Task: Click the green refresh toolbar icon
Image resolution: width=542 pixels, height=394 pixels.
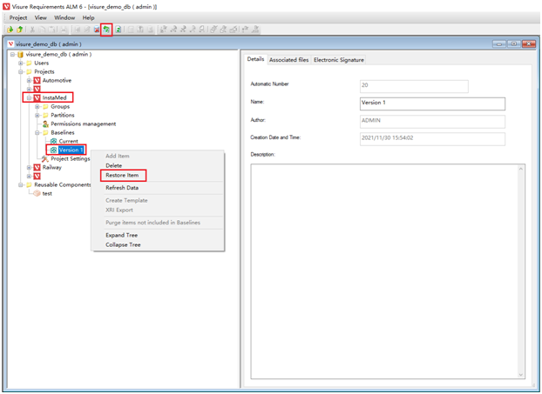Action: [119, 30]
